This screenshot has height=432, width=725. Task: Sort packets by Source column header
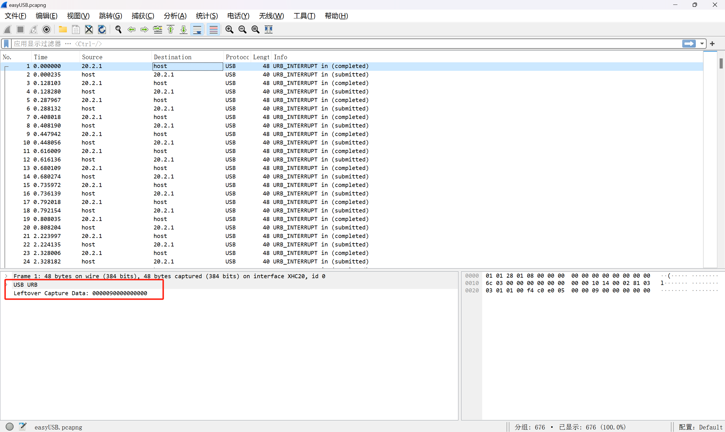click(116, 57)
